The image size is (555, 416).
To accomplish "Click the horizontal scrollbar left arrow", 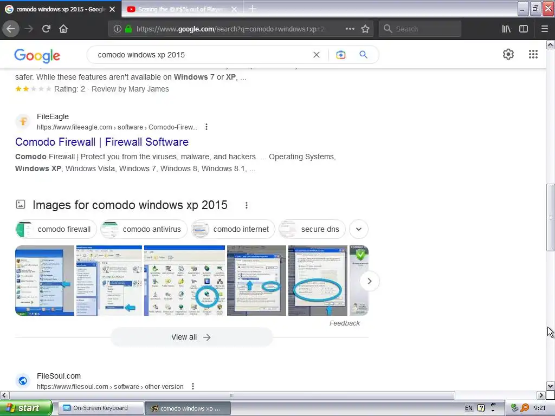I will pos(4,395).
